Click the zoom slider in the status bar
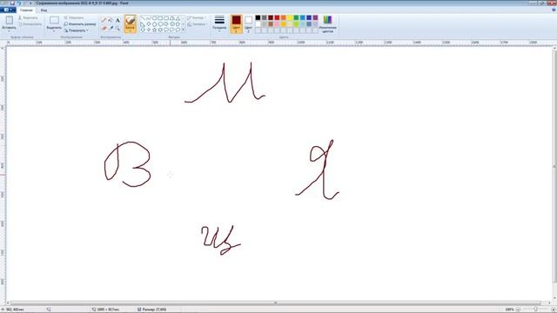 click(535, 310)
